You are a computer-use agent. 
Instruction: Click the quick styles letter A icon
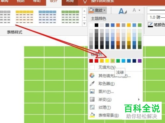pyautogui.click(x=123, y=11)
